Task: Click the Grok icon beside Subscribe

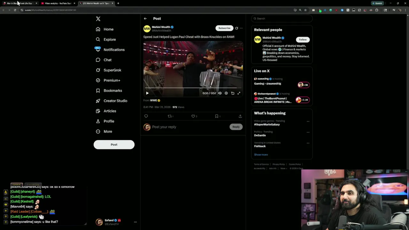Action: click(x=236, y=28)
